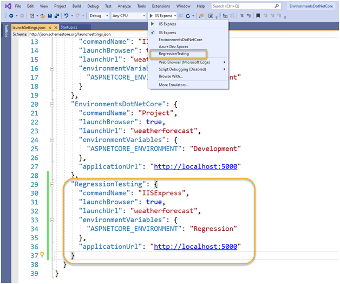Viewport: 340px width, 284px height.
Task: Collapse the RegressionTesting JSON block
Action: point(52,184)
